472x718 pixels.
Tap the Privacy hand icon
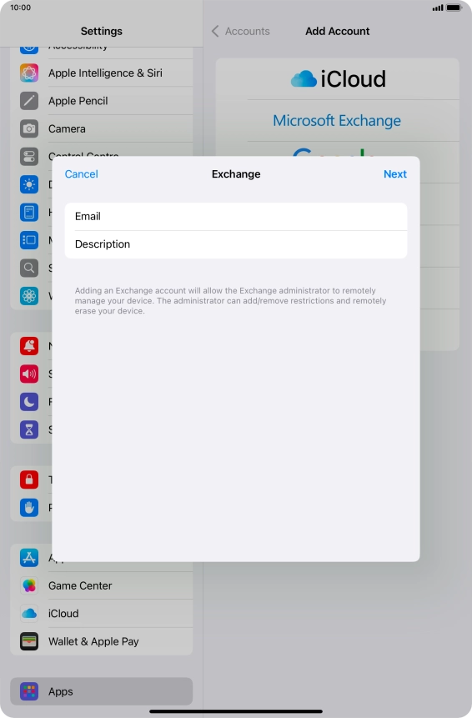29,507
